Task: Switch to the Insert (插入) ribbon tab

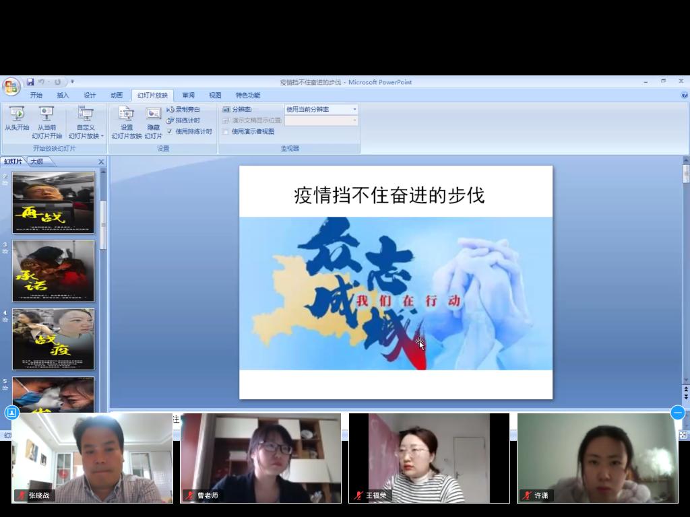Action: click(x=63, y=96)
